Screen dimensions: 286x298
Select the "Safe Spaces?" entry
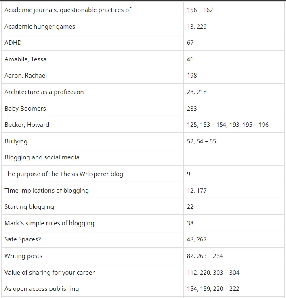23,239
